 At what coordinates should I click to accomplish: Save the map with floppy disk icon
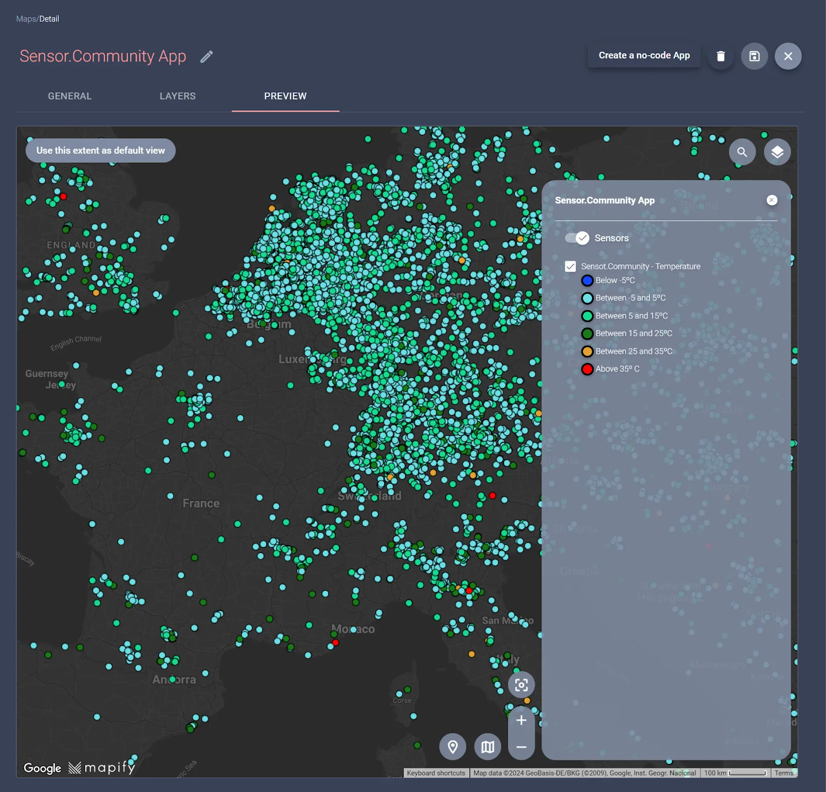click(x=754, y=56)
